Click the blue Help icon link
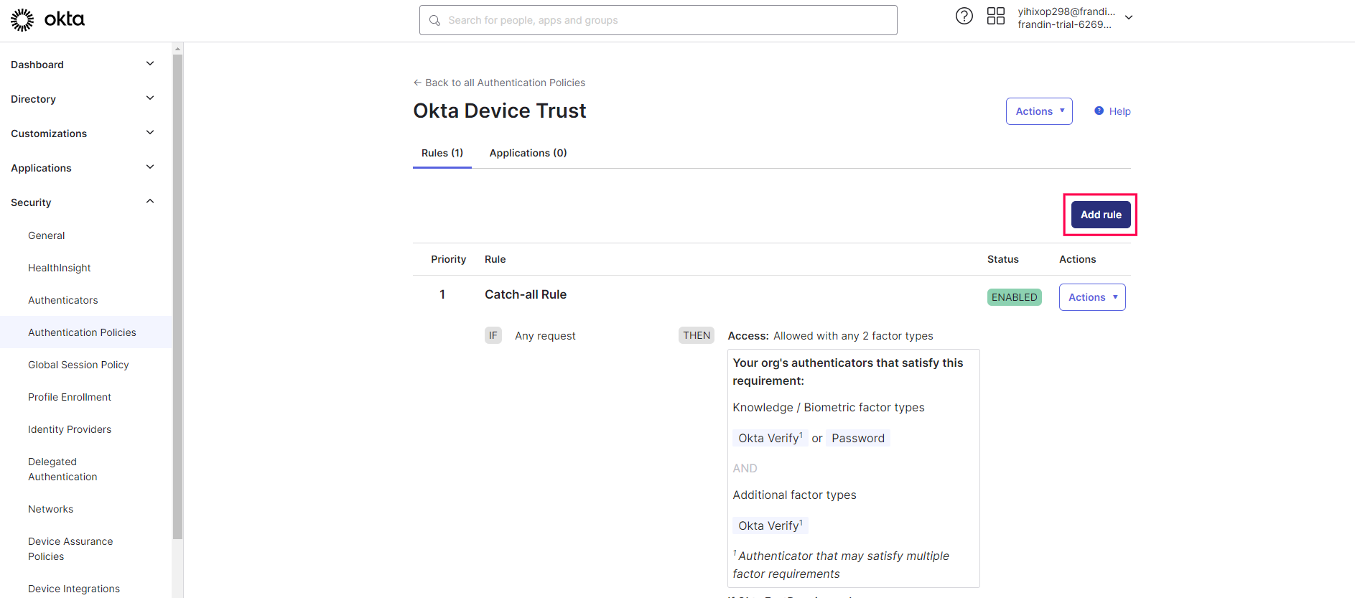 (1099, 111)
